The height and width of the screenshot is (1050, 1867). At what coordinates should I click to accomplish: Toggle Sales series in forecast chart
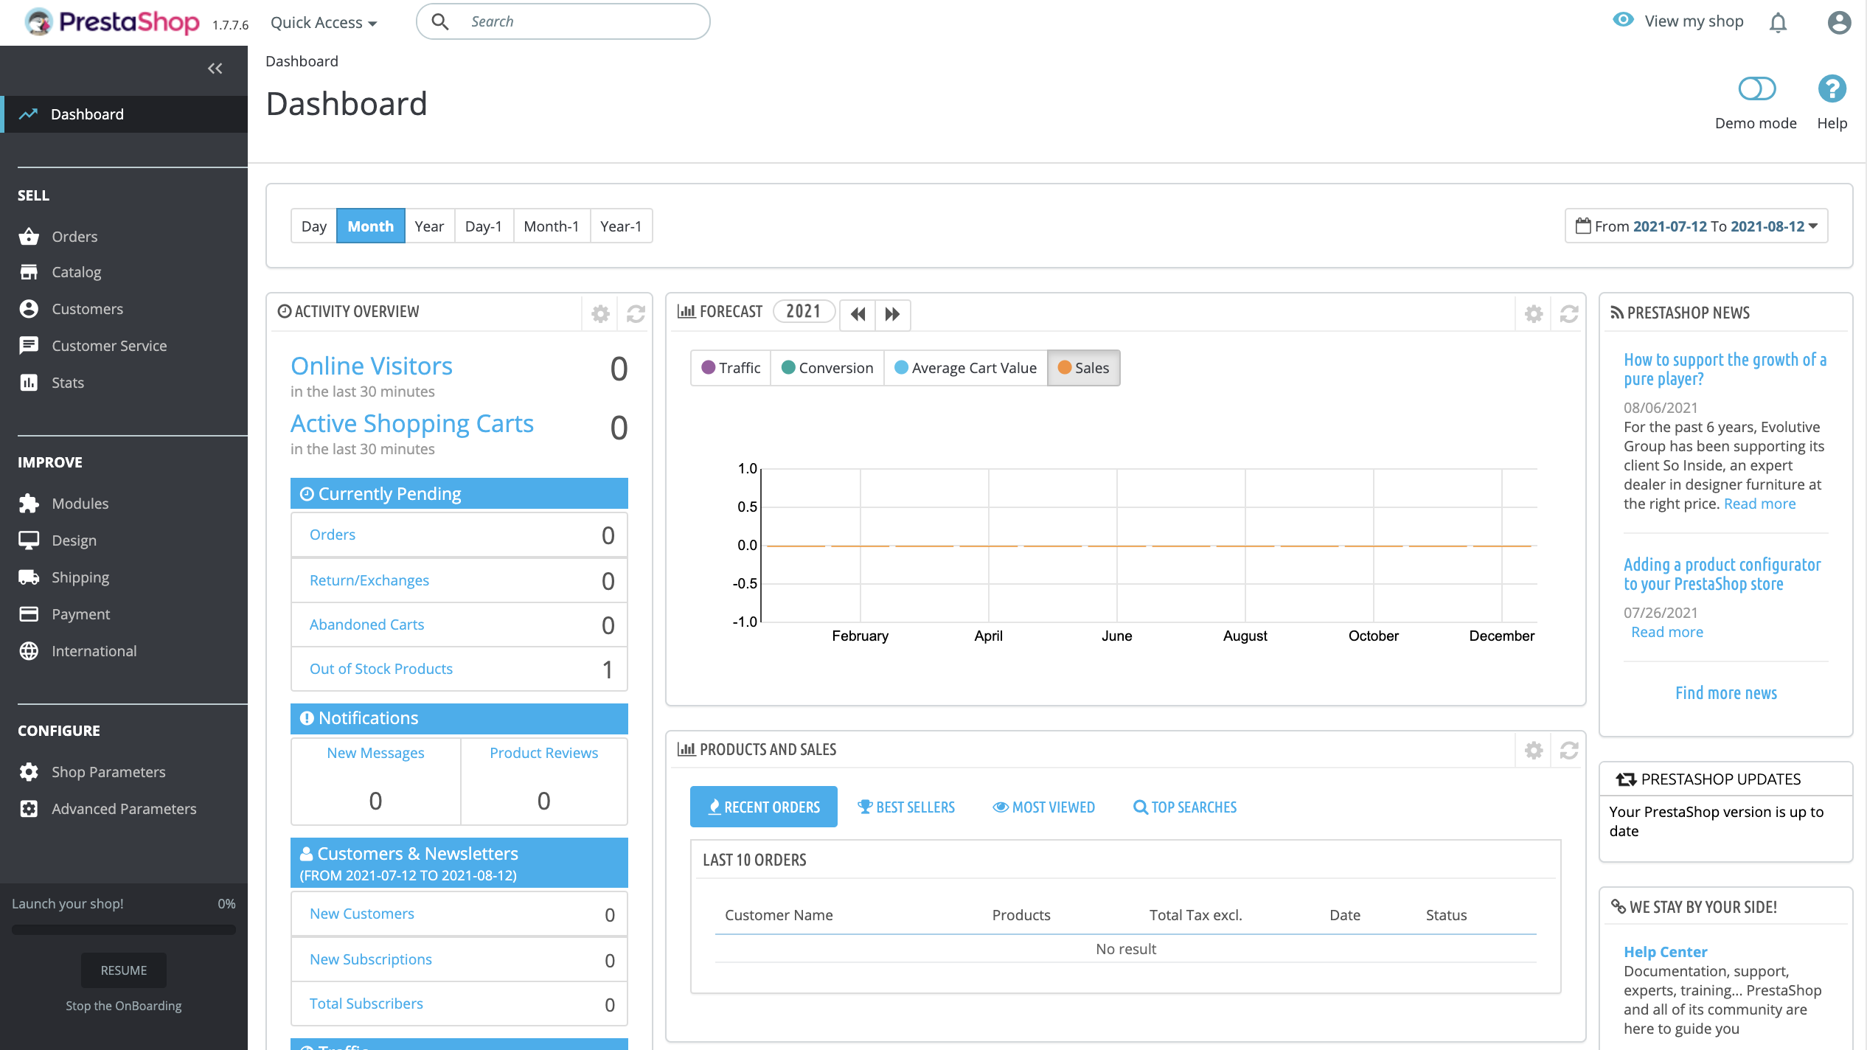point(1083,368)
